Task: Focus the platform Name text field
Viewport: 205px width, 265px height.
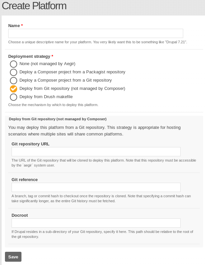Action: pos(96,33)
